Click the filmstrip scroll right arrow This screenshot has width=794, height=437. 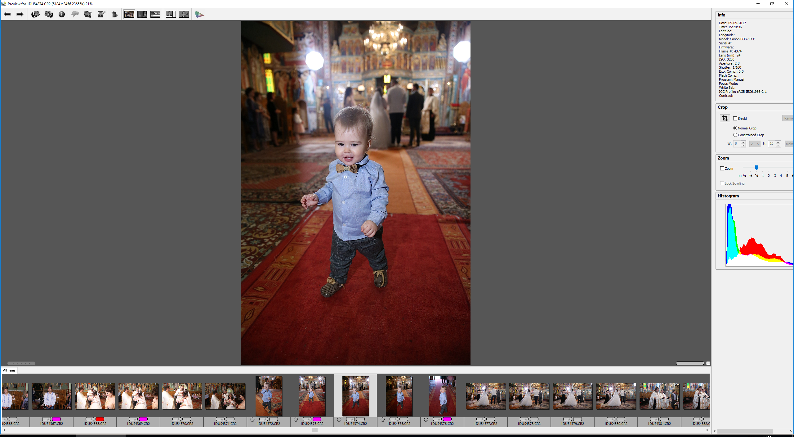pyautogui.click(x=707, y=430)
